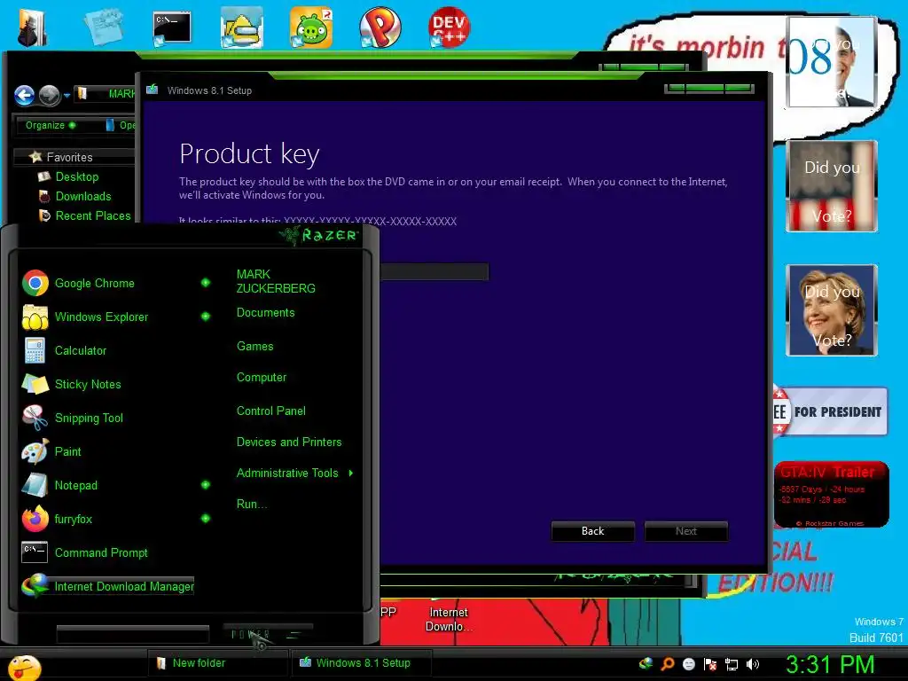The image size is (908, 681).
Task: Open the dark figure desktop shortcut
Action: [x=32, y=27]
